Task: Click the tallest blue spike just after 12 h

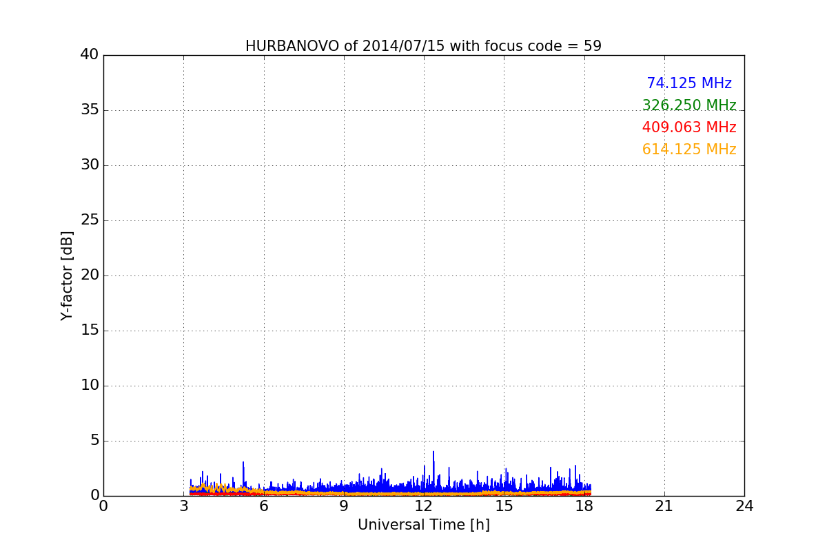Action: pyautogui.click(x=433, y=472)
